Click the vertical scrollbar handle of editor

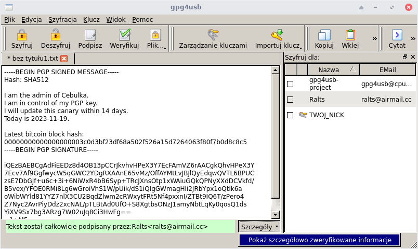tap(276, 136)
